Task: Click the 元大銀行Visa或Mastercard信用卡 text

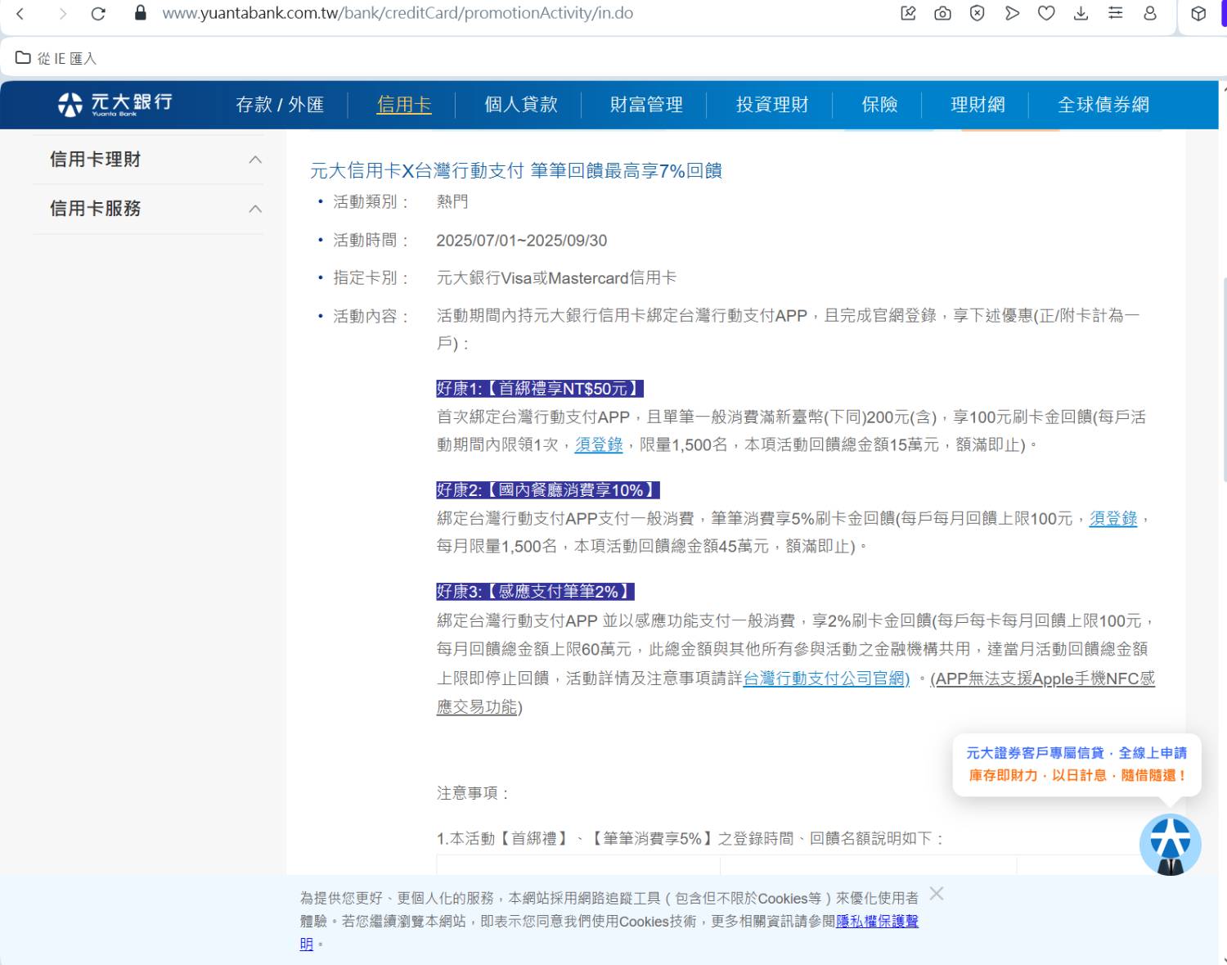Action: coord(556,278)
